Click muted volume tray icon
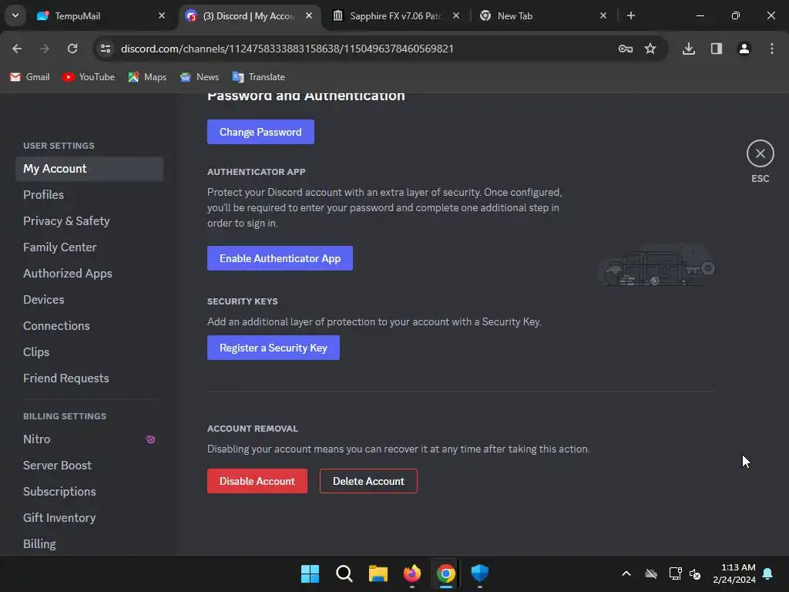 pos(695,573)
